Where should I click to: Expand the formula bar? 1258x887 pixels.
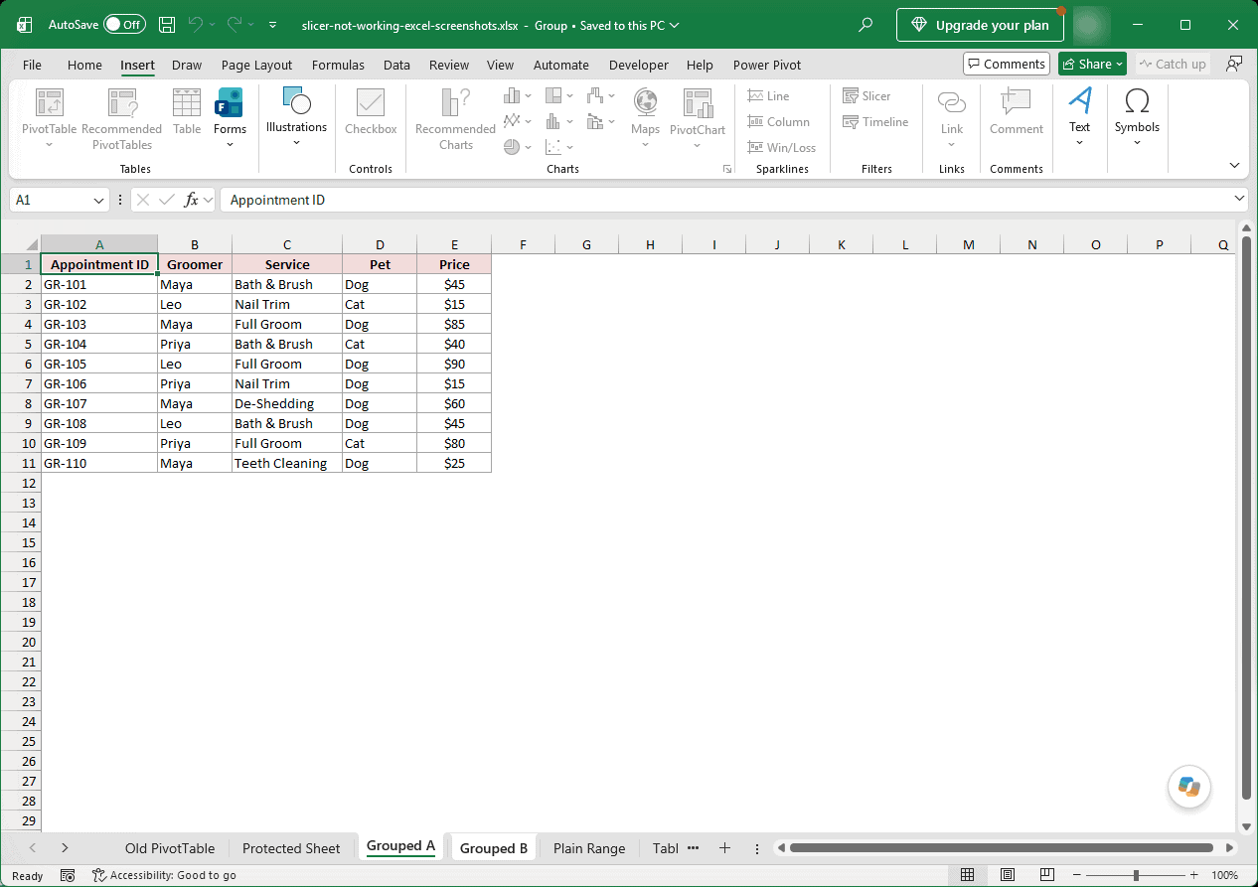click(1239, 199)
